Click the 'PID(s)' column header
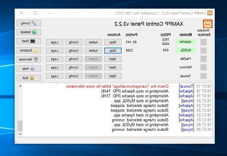This screenshot has height=156, width=227. point(166,35)
